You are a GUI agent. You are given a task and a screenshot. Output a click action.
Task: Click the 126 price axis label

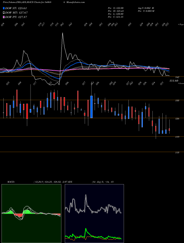(x=177, y=119)
